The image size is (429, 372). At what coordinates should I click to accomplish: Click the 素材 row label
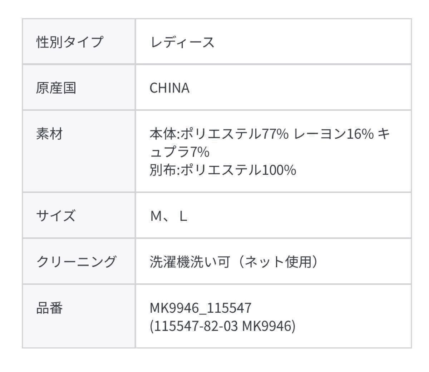pos(49,134)
